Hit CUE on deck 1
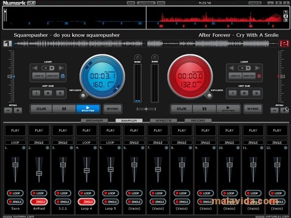 point(42,109)
